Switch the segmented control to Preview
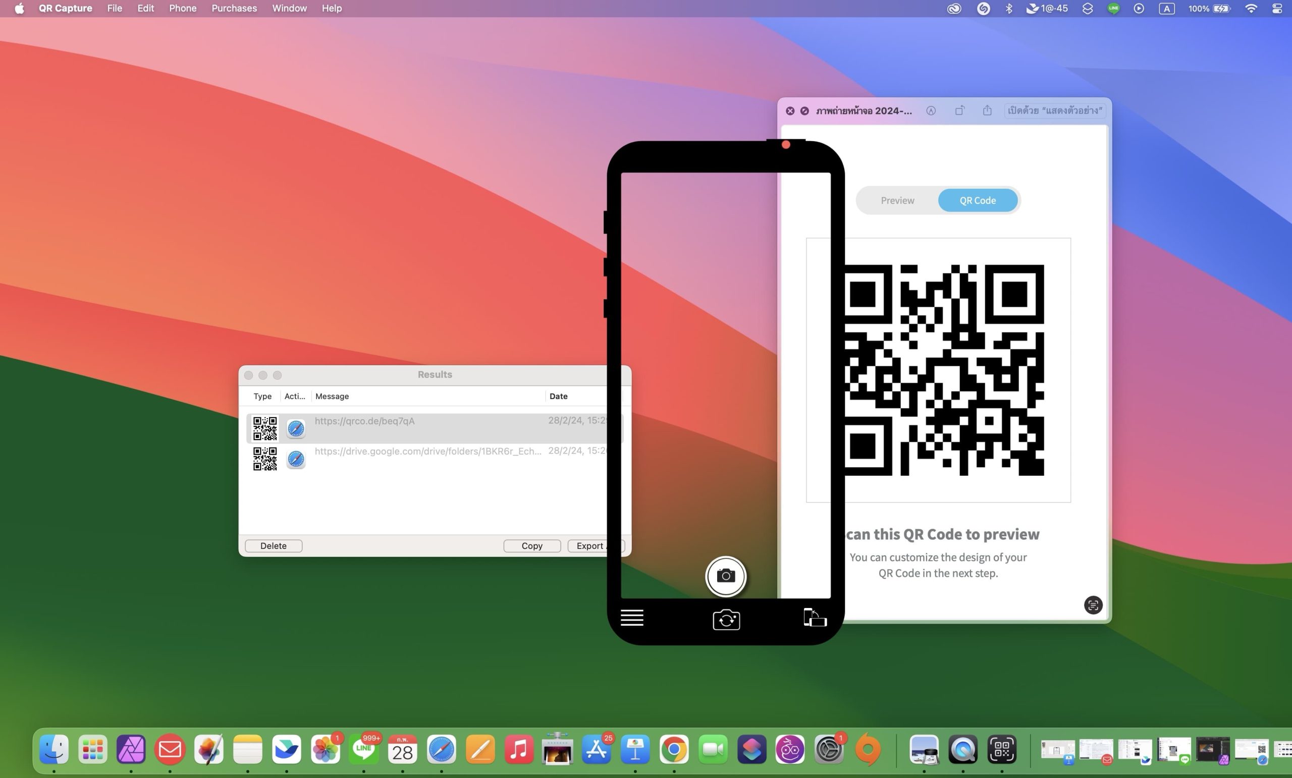Image resolution: width=1292 pixels, height=778 pixels. (897, 200)
